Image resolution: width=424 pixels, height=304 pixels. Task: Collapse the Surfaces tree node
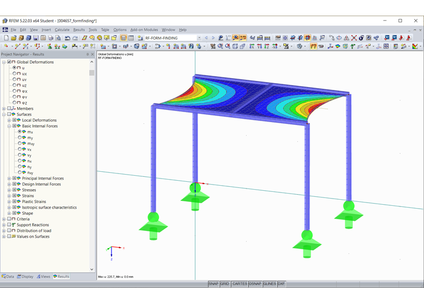coord(4,114)
